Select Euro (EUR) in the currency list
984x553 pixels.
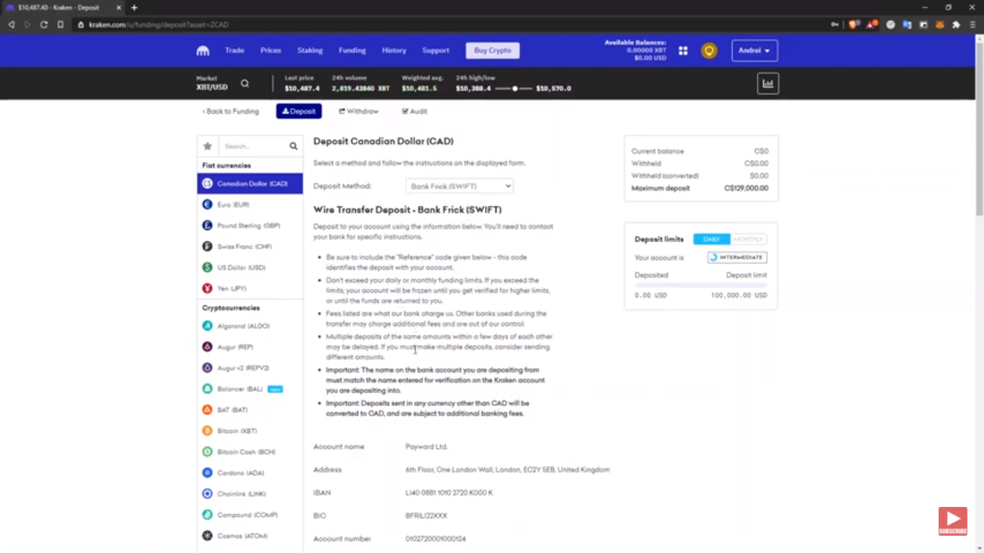click(x=233, y=204)
